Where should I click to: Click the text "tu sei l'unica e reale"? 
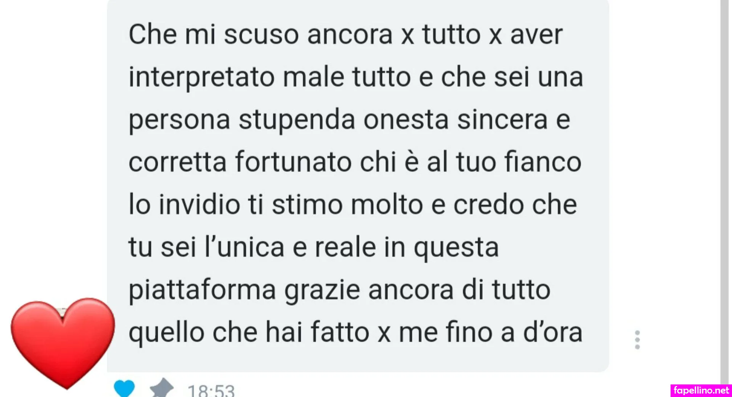point(252,247)
